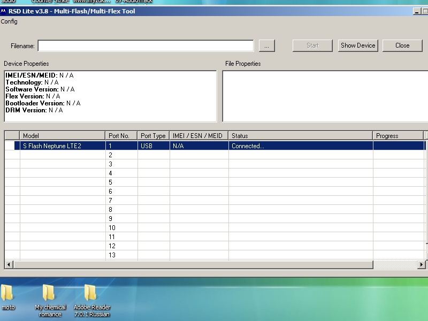
Task: Click the Flex Version line
Action: click(33, 96)
